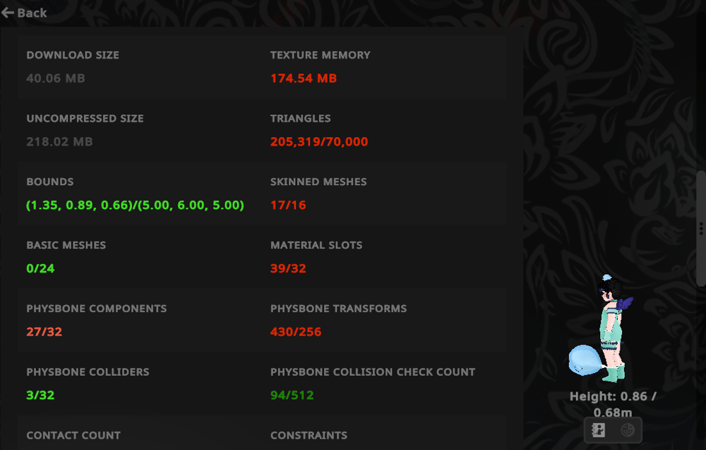Select the Triangles 205,319/70,000 value

[319, 142]
